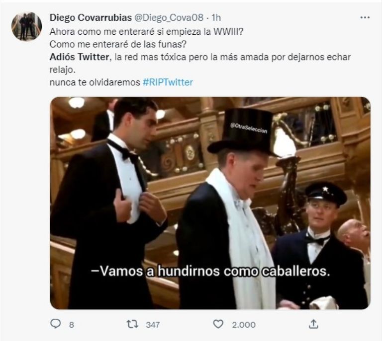Click the 1h timestamp

[x=216, y=17]
